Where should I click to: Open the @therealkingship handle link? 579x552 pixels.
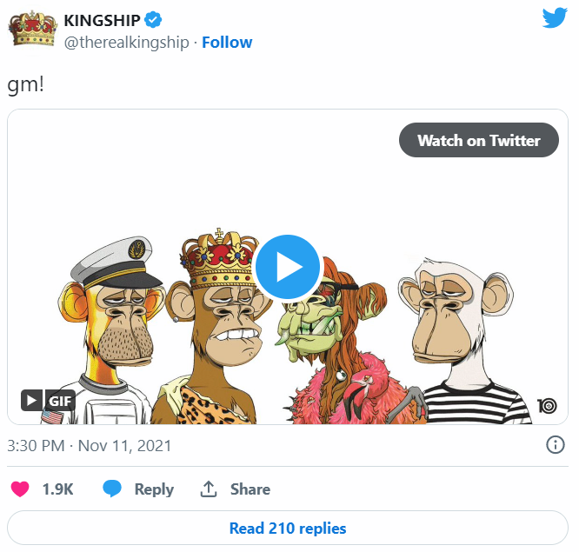[126, 42]
